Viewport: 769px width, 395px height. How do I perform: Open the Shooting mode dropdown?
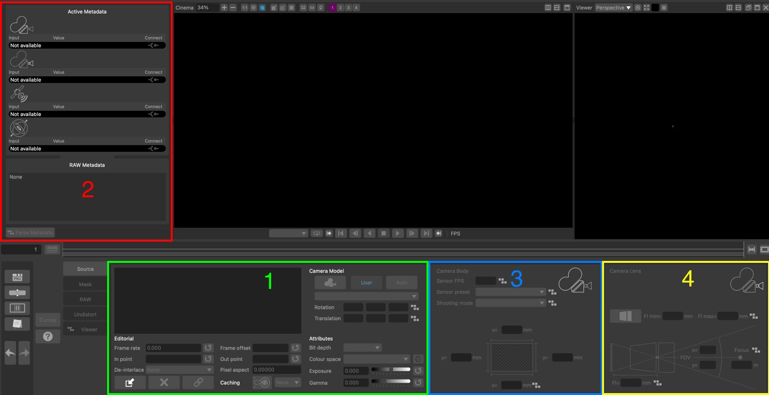click(510, 303)
